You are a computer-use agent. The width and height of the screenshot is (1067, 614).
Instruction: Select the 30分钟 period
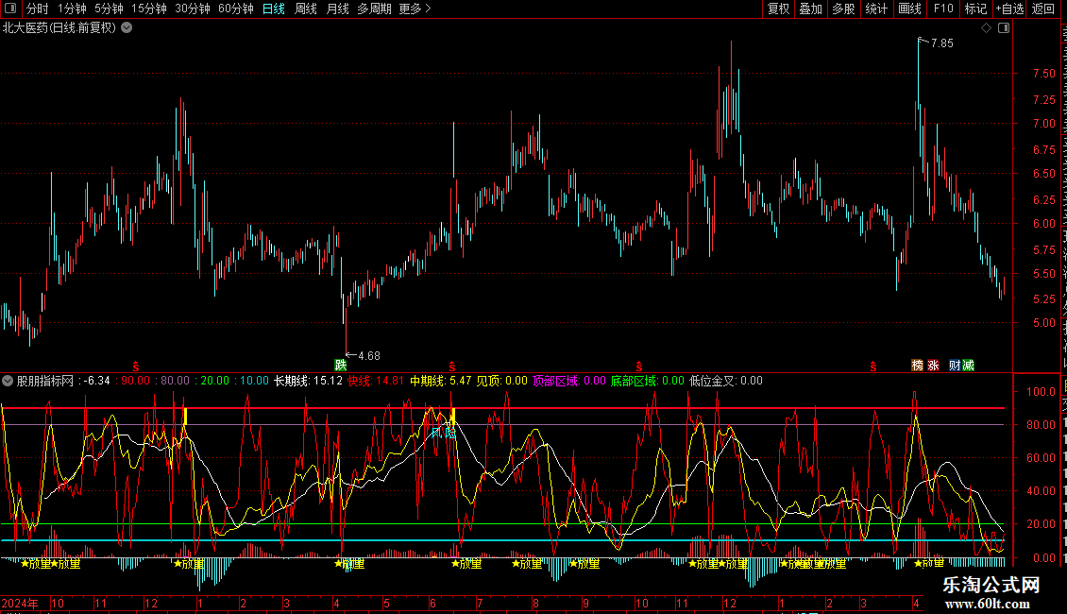[x=193, y=9]
